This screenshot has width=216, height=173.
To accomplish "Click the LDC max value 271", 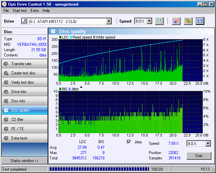I will (x=83, y=153).
